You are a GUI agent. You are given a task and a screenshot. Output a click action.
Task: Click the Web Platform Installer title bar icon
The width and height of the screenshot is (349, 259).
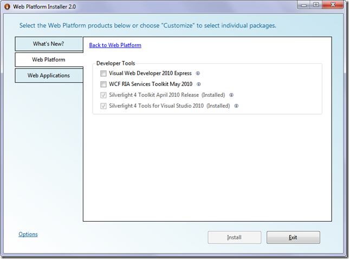coord(7,6)
